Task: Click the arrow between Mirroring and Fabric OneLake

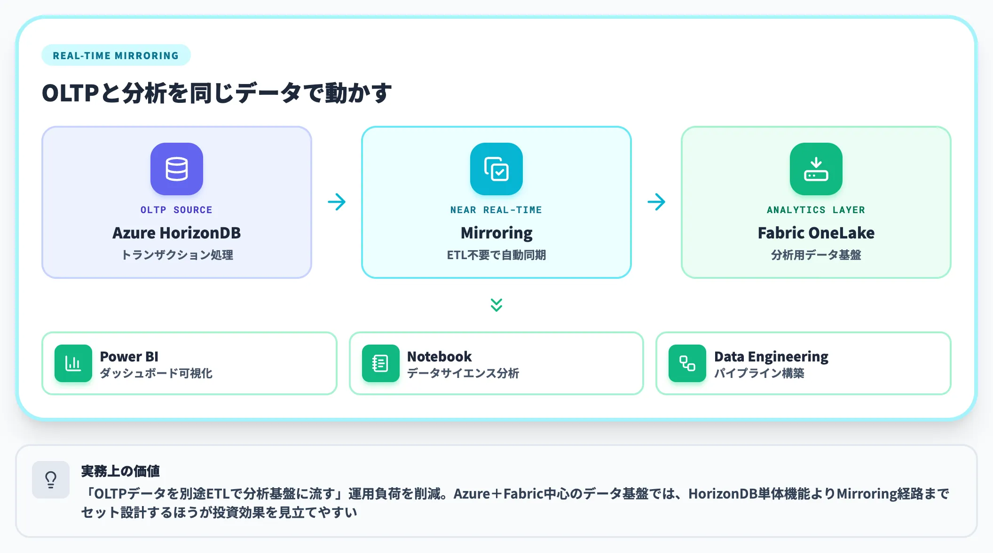Action: pyautogui.click(x=656, y=202)
